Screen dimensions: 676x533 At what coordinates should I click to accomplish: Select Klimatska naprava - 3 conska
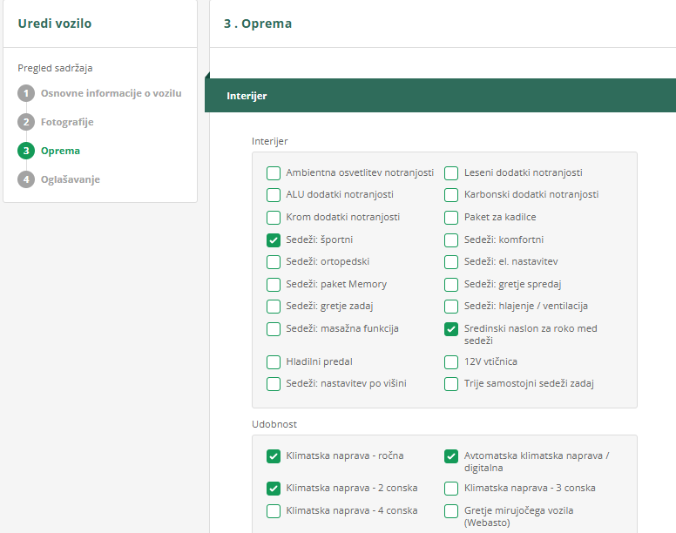(x=451, y=489)
